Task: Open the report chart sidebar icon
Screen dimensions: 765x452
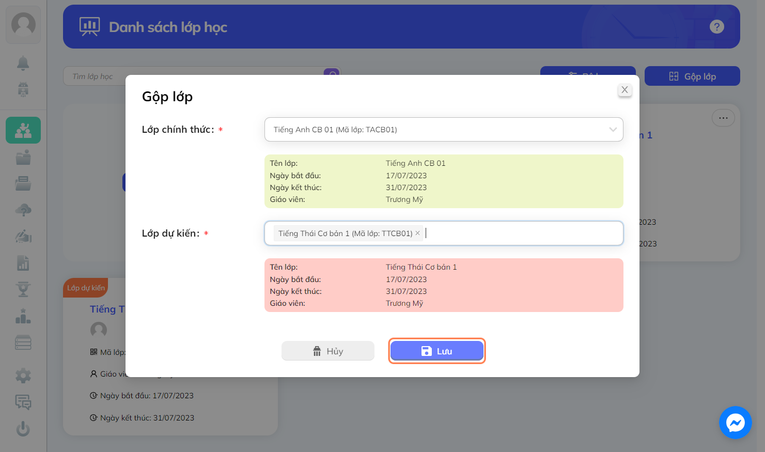Action: 23,263
